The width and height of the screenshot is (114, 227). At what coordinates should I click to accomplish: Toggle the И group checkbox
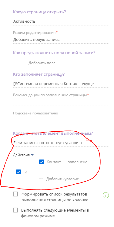click(x=18, y=172)
